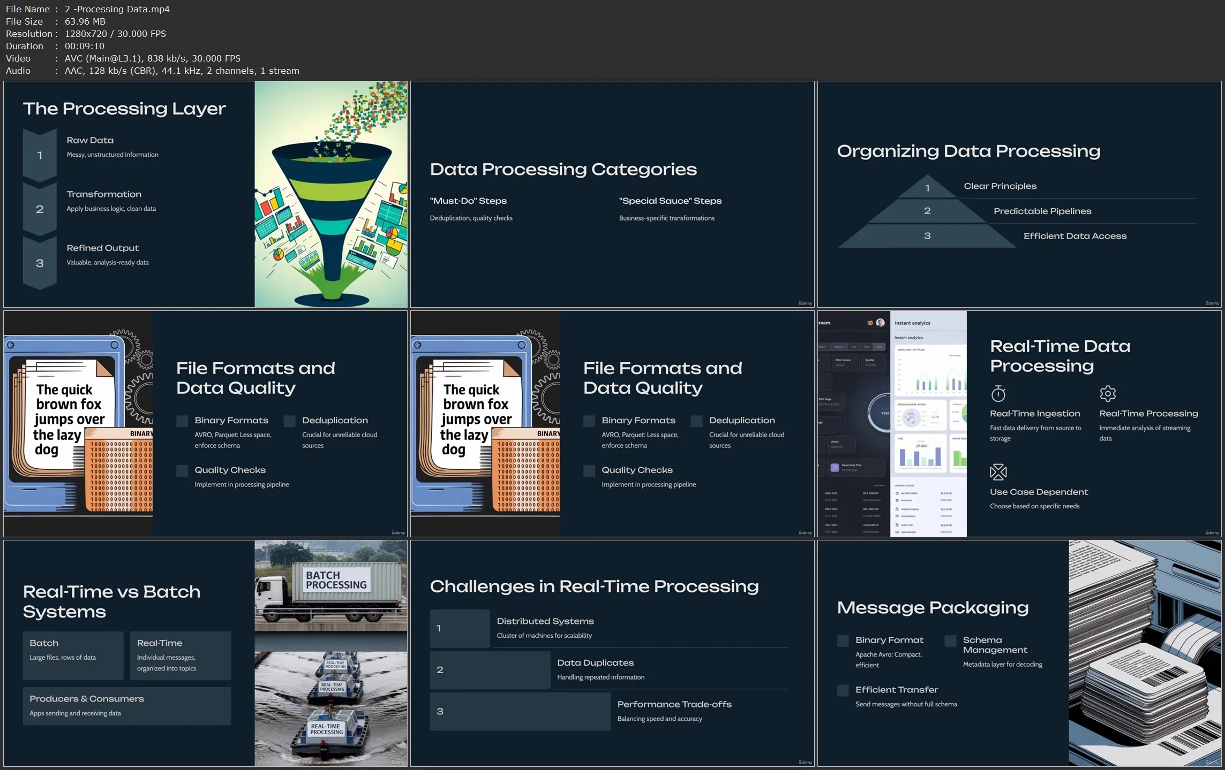Click the "Special Sauce" Steps heading
Image resolution: width=1225 pixels, height=770 pixels.
coord(670,201)
